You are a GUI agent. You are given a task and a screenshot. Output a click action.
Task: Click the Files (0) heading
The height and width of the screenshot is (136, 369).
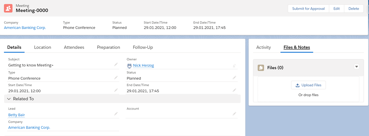275,68
